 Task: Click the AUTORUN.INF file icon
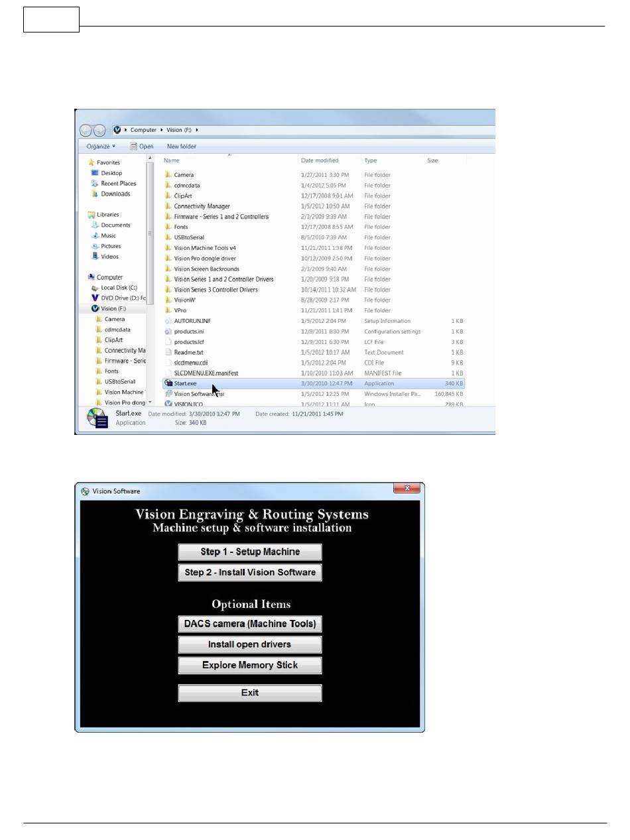pyautogui.click(x=168, y=321)
